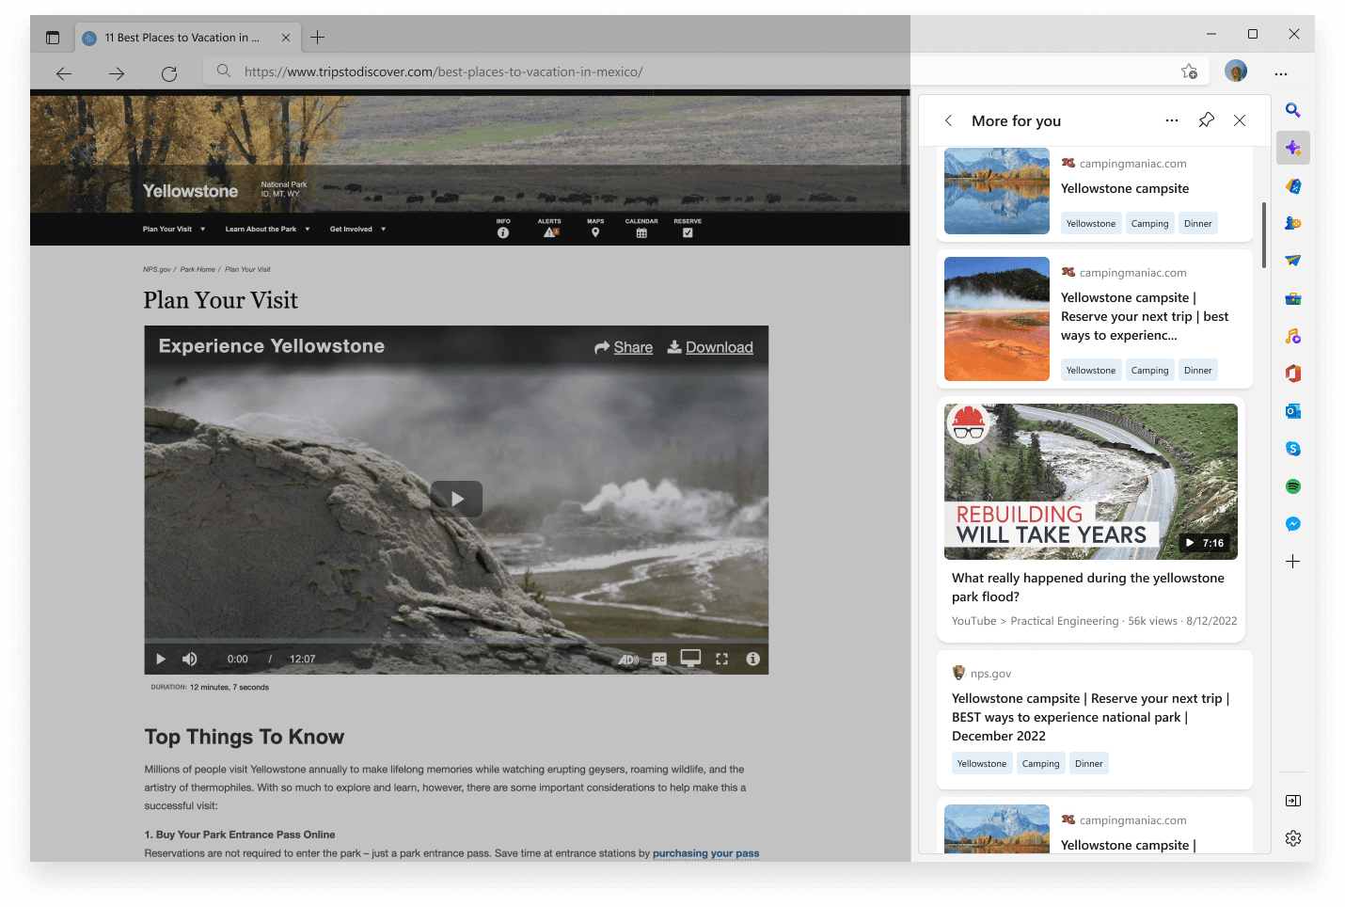The width and height of the screenshot is (1345, 907).
Task: Open the tab actions menu icon
Action: (x=53, y=38)
